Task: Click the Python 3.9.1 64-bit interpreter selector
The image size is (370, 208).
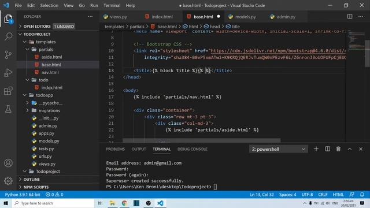Action: (x=23, y=195)
